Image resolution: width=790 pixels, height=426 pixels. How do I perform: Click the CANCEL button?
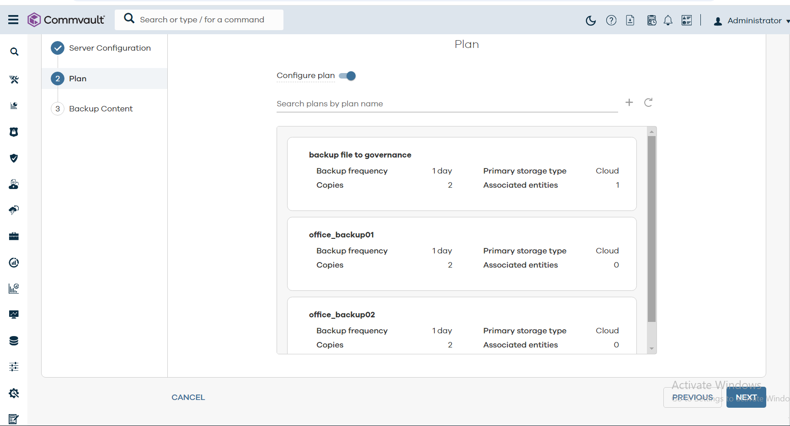pyautogui.click(x=188, y=397)
